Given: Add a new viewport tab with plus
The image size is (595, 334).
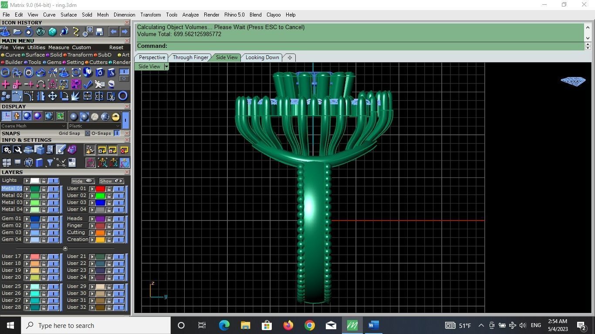Looking at the screenshot, I should pos(290,57).
